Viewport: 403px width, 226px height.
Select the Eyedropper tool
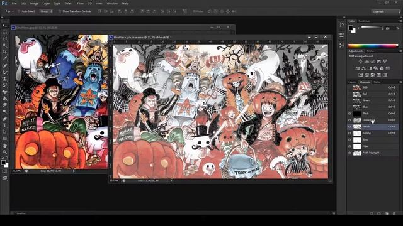[x=4, y=58]
